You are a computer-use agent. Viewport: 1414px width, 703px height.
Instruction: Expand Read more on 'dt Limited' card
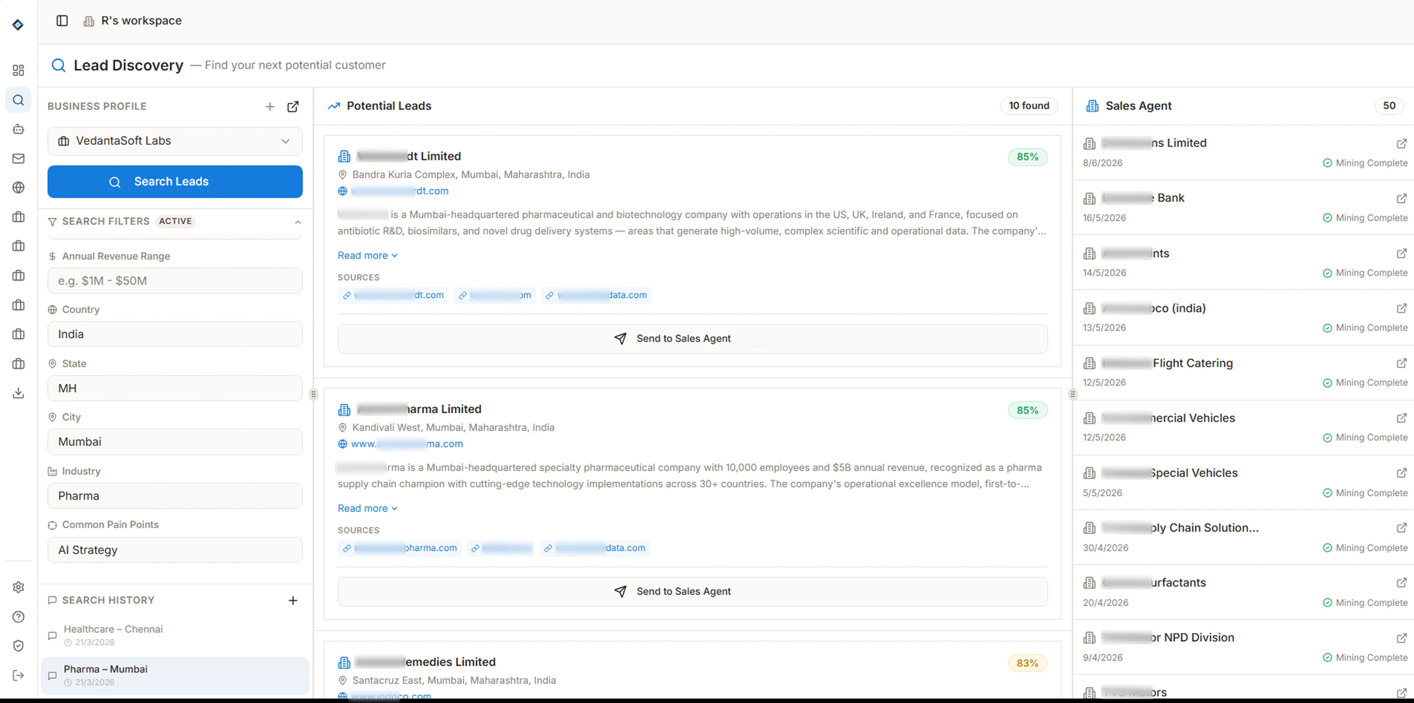(x=367, y=256)
